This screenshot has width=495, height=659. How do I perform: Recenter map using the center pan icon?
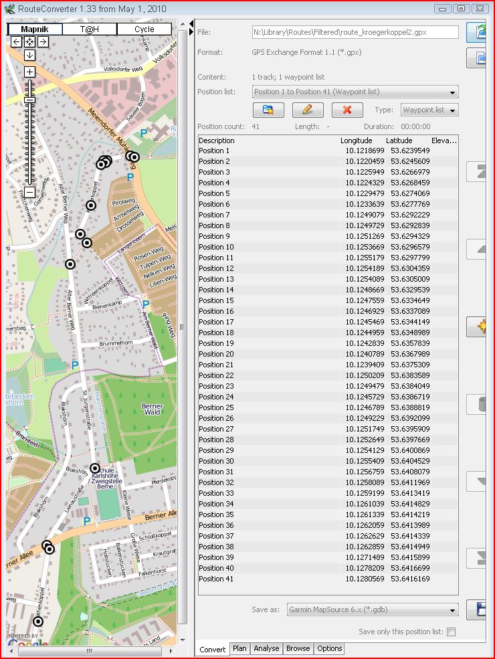pyautogui.click(x=29, y=42)
